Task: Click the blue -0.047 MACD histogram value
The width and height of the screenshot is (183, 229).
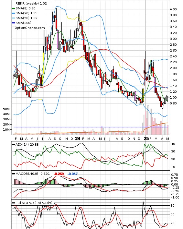Action: pyautogui.click(x=72, y=174)
